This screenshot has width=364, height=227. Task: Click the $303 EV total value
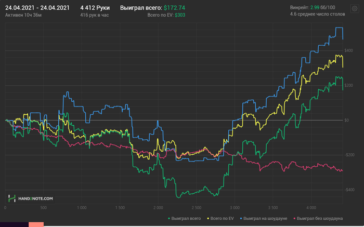pyautogui.click(x=180, y=15)
